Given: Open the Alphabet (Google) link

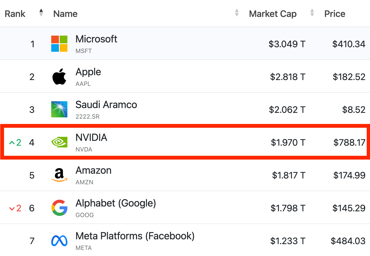Looking at the screenshot, I should point(116,203).
